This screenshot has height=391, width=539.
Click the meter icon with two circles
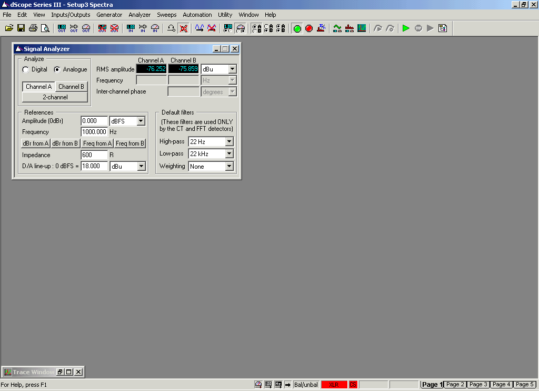[x=240, y=28]
